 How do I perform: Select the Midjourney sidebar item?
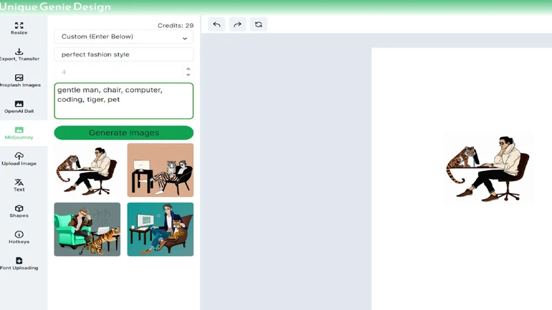tap(19, 133)
